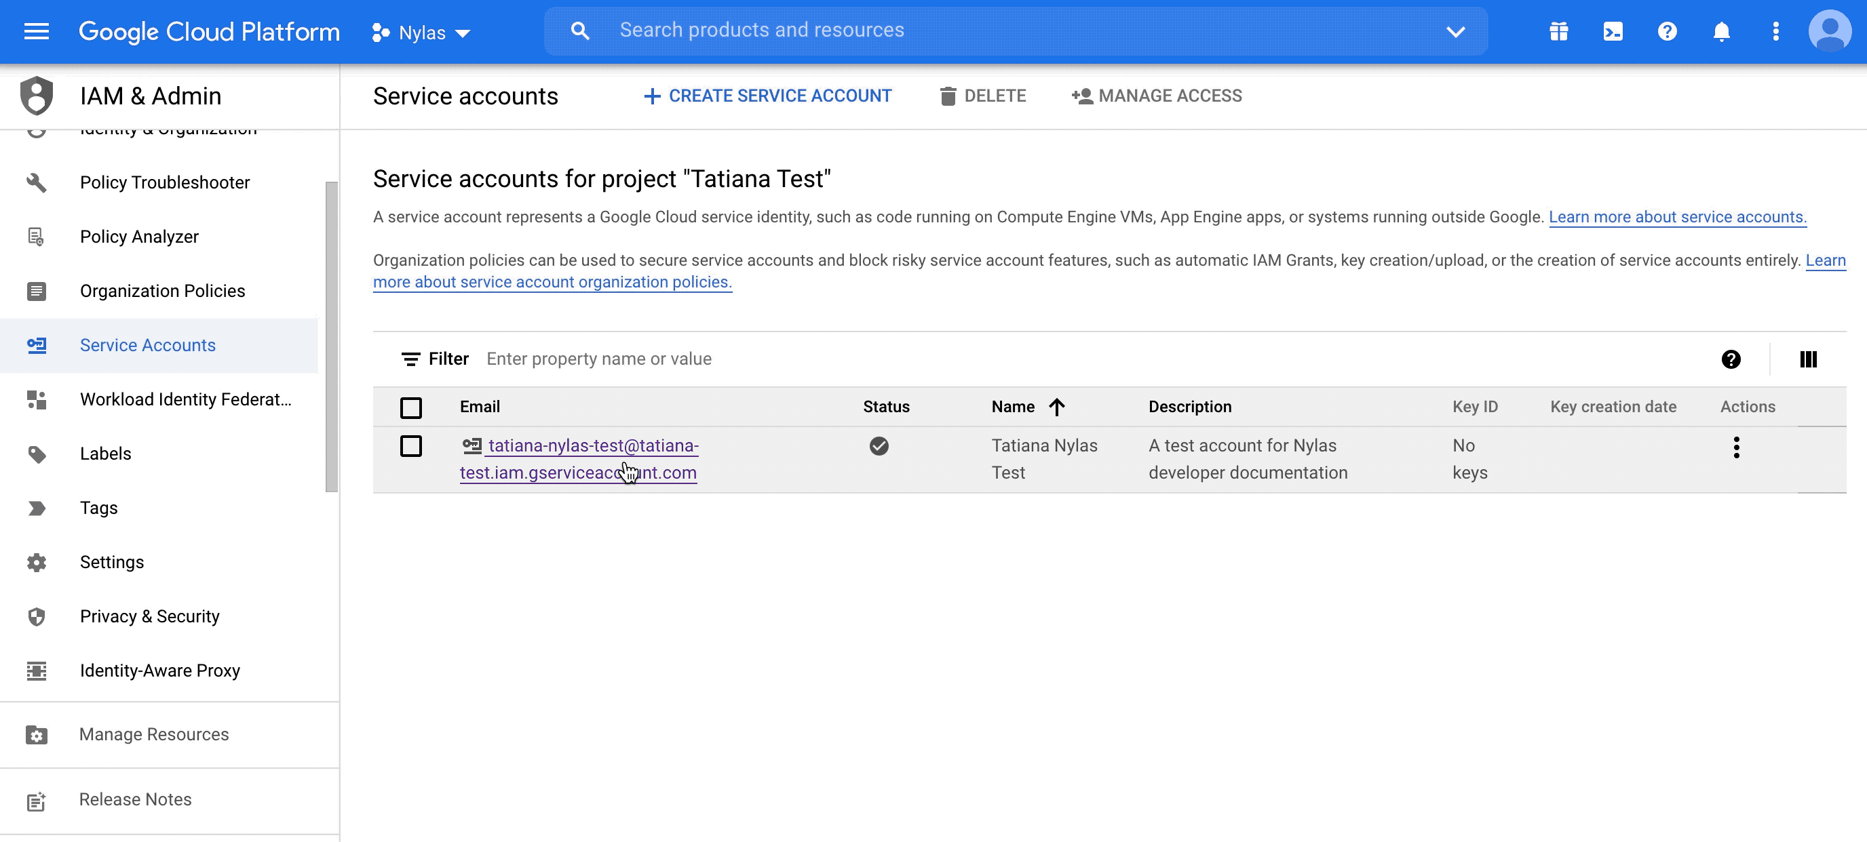Viewport: 1867px width, 842px height.
Task: Click the Help question mark icon
Action: coord(1666,31)
